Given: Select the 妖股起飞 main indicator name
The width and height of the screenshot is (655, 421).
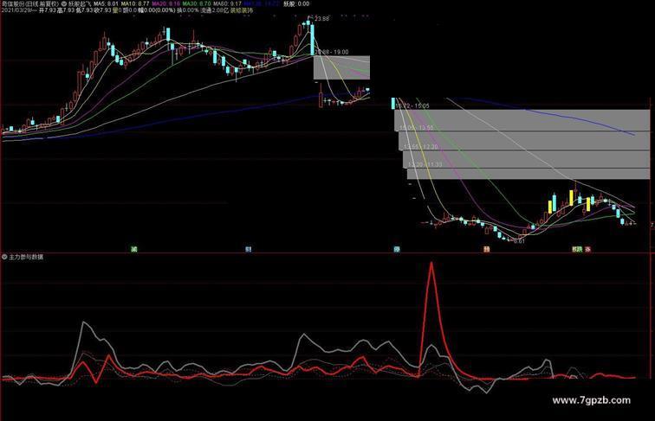Looking at the screenshot, I should (80, 3).
